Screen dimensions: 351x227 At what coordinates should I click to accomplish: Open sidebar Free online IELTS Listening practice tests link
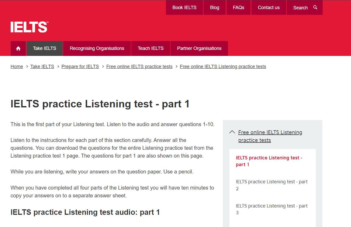[x=270, y=136]
